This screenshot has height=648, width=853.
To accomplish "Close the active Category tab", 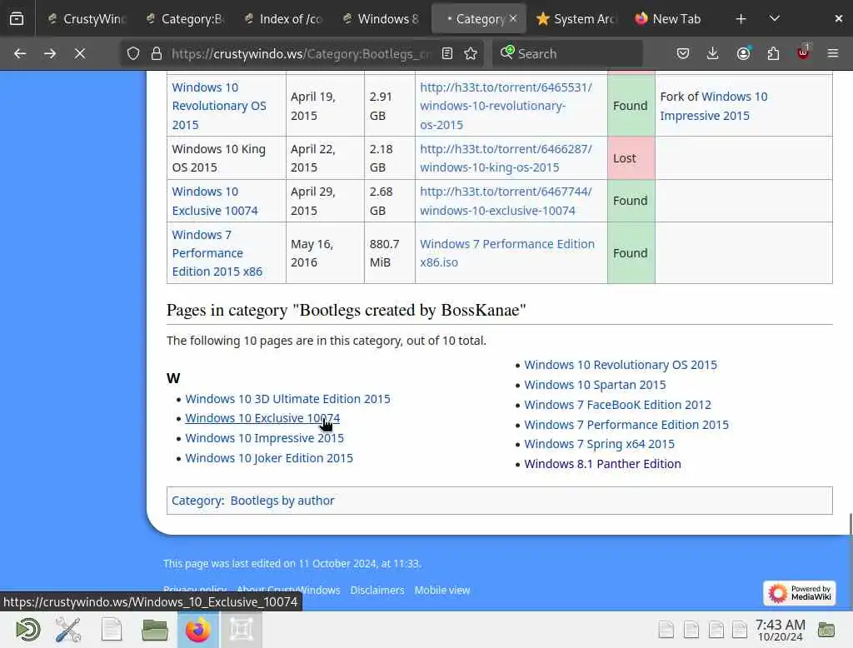I will click(513, 18).
